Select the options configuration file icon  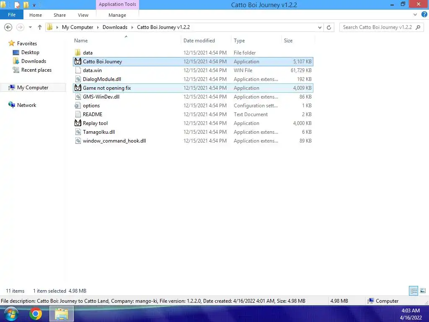78,105
